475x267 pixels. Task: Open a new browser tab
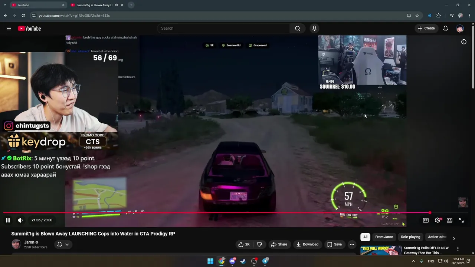(x=131, y=5)
